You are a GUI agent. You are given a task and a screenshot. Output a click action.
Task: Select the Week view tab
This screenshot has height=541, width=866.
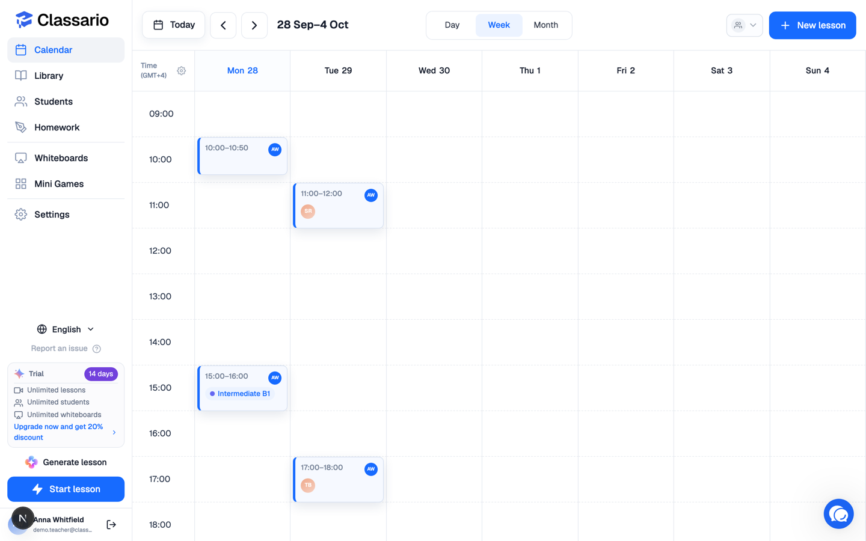tap(499, 25)
